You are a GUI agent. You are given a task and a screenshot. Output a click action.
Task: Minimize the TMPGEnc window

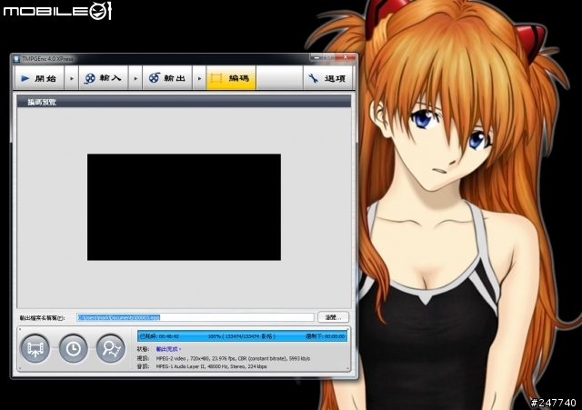tap(316, 57)
